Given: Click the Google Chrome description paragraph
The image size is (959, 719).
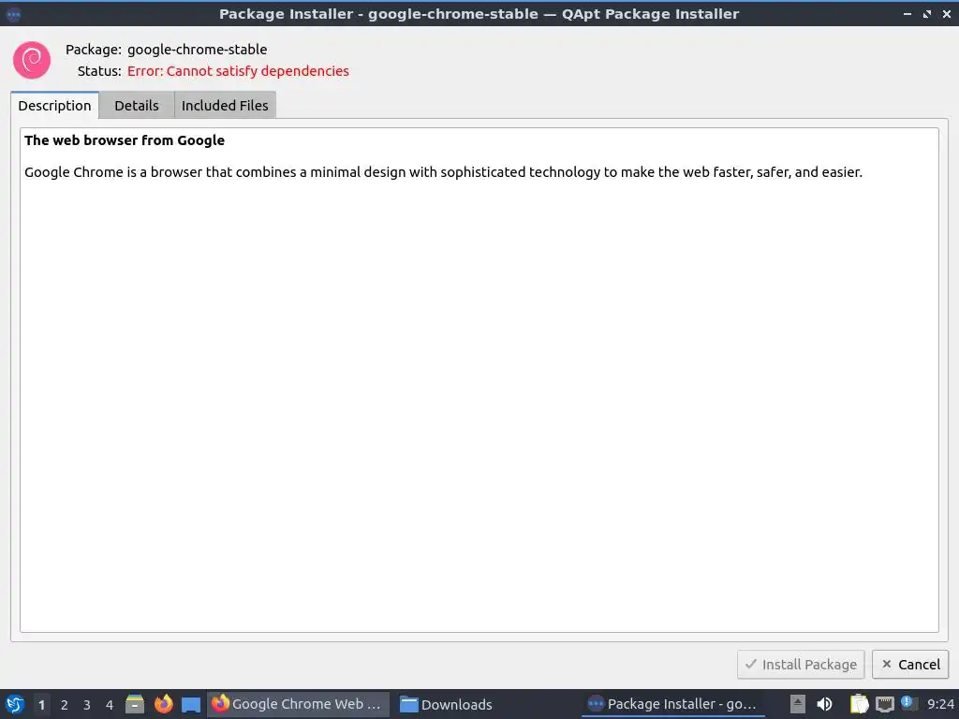Looking at the screenshot, I should click(x=443, y=172).
